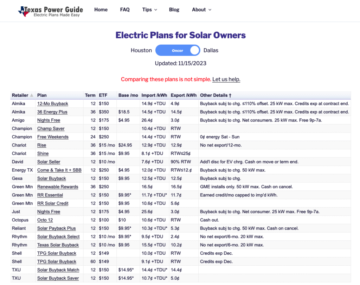Click TXU's Solar Buyback Match plan
This screenshot has width=360, height=285.
[x=58, y=270]
